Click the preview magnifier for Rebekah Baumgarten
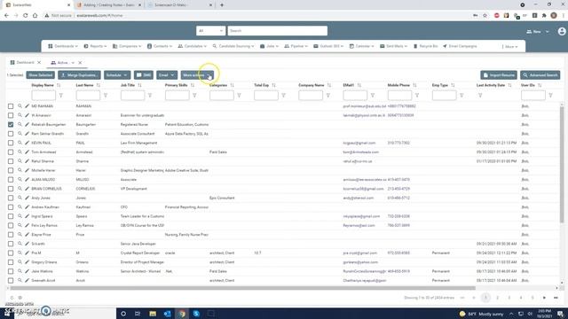 [x=20, y=124]
